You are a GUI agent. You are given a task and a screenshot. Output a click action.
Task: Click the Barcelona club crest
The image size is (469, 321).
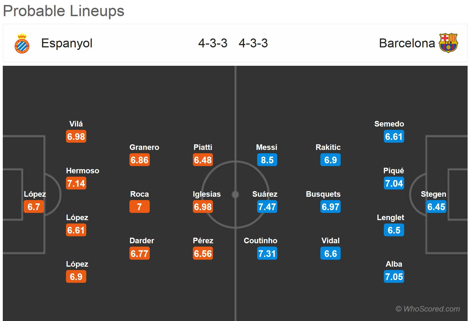click(448, 43)
